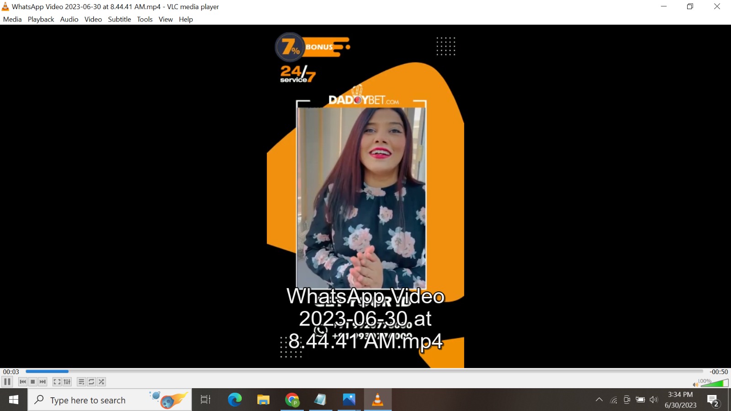Switch to Google Chrome on taskbar
The image size is (731, 411).
(292, 400)
